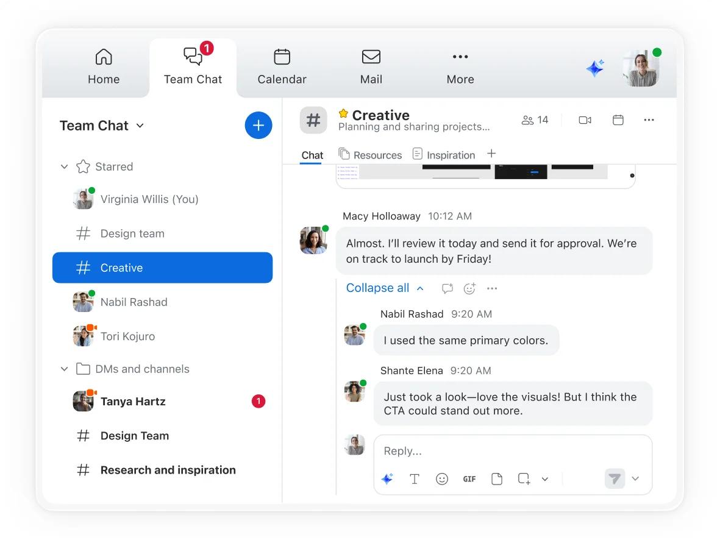Create a screenshot capture from the reply toolbar
The height and width of the screenshot is (540, 720).
tap(523, 479)
